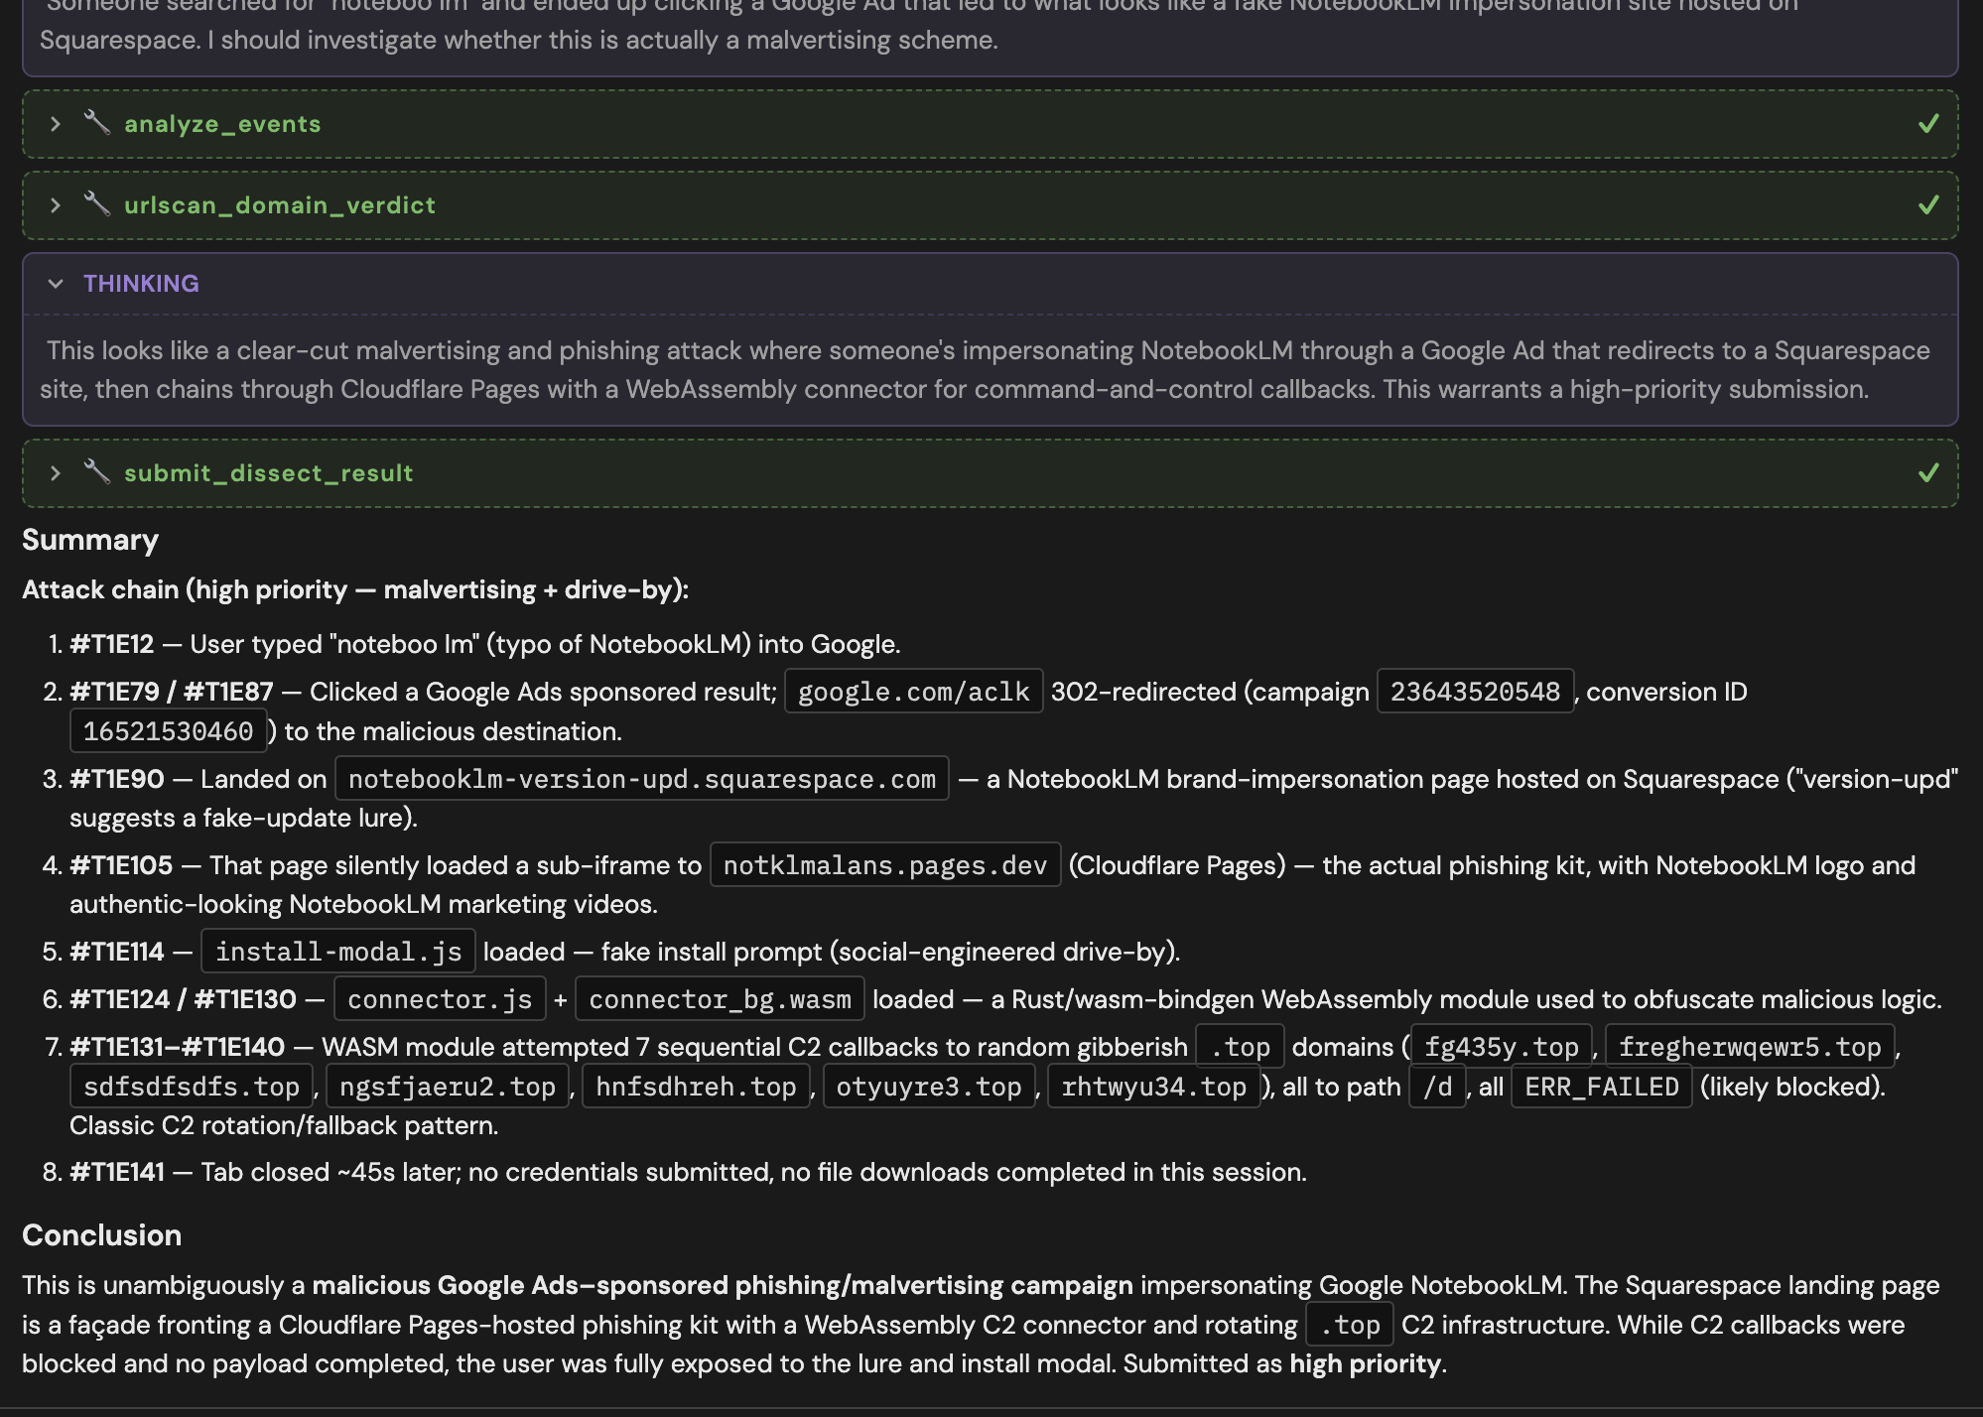Select the ERR_FAILED code chip
The width and height of the screenshot is (1983, 1417).
point(1602,1087)
